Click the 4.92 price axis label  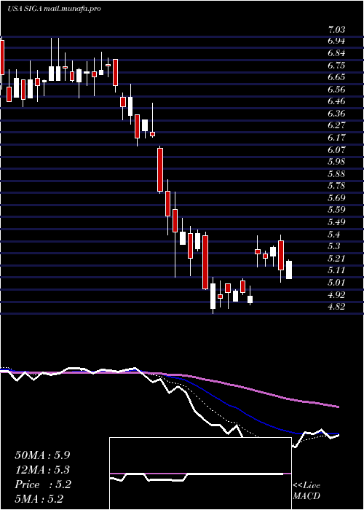[336, 295]
